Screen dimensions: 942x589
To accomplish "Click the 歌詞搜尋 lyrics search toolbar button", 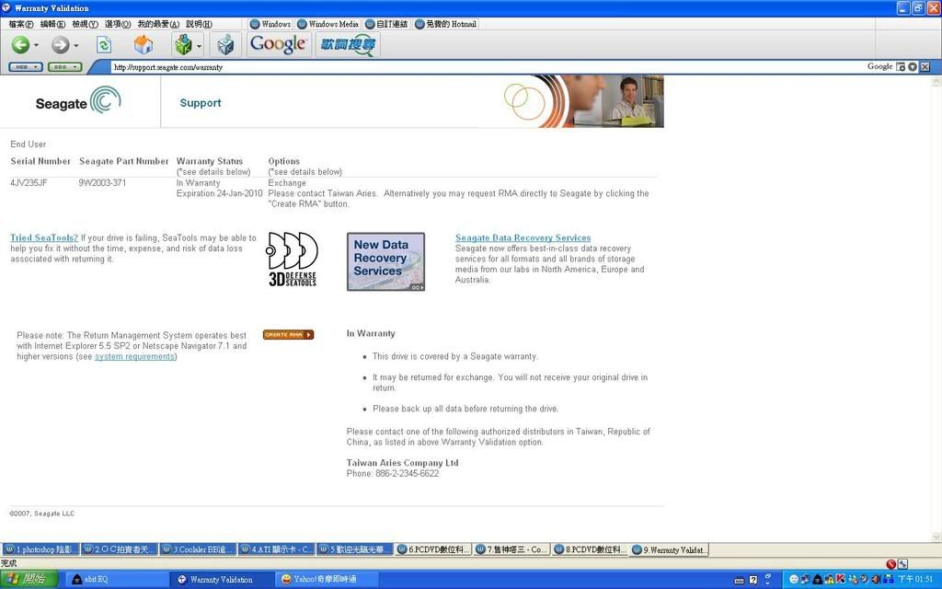I will 349,44.
